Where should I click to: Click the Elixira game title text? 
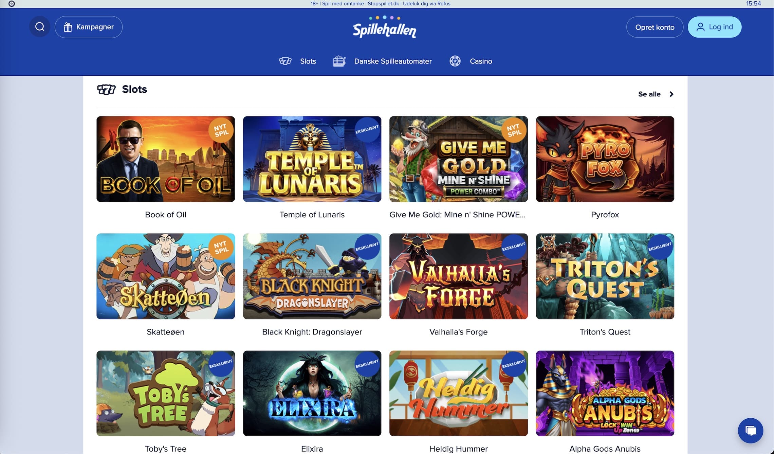(312, 449)
